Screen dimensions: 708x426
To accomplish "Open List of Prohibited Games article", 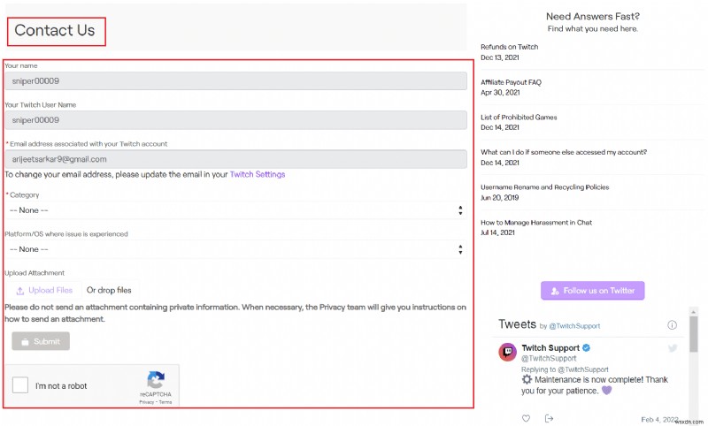I will (519, 118).
